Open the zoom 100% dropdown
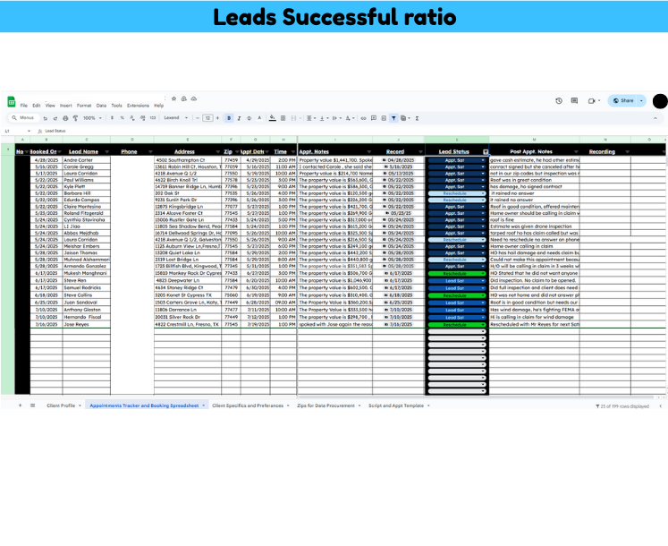 coord(93,117)
